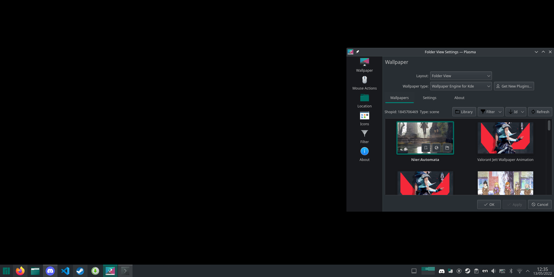Select the Valorant Jett Wallpaper Animation thumbnail

[505, 138]
